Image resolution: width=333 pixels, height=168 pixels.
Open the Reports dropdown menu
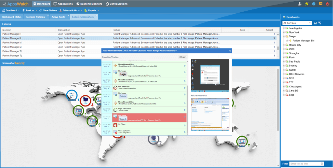92,10
